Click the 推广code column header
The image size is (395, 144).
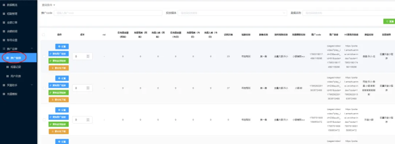point(316,35)
